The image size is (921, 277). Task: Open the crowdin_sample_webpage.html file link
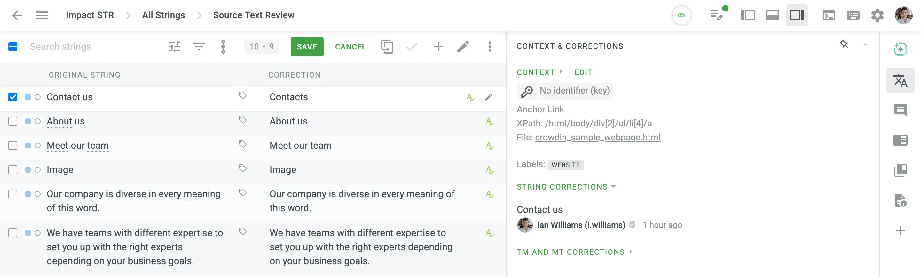click(x=597, y=138)
